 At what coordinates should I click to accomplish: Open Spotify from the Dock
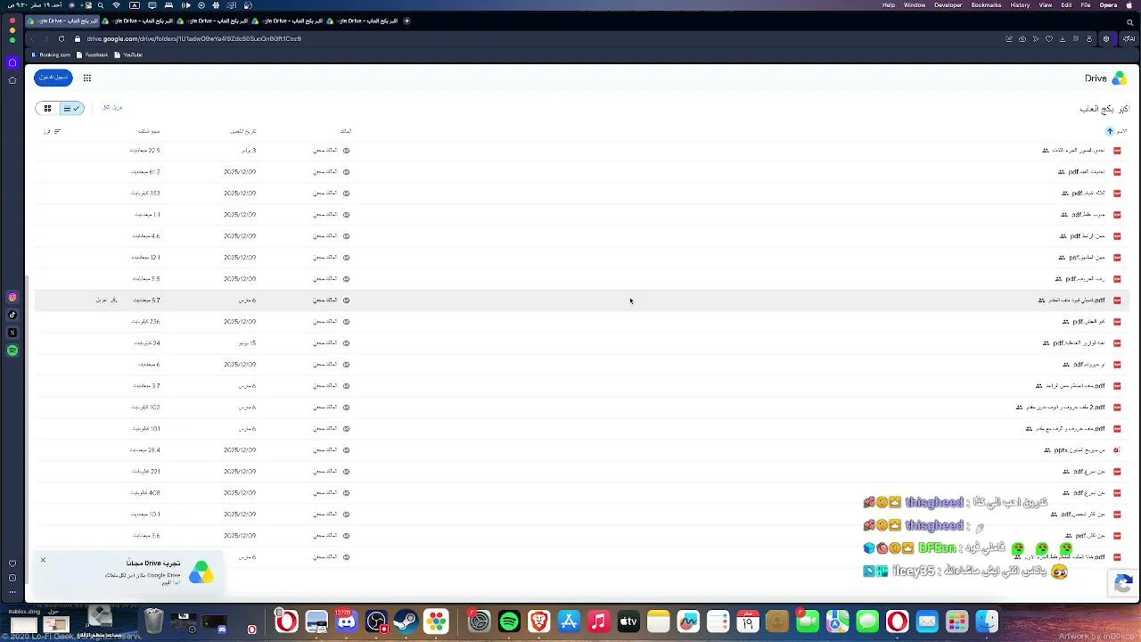point(509,621)
